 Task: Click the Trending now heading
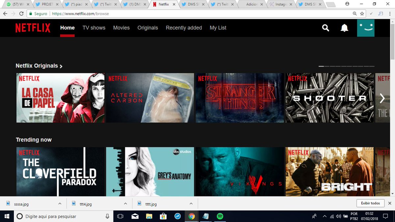[x=34, y=140]
